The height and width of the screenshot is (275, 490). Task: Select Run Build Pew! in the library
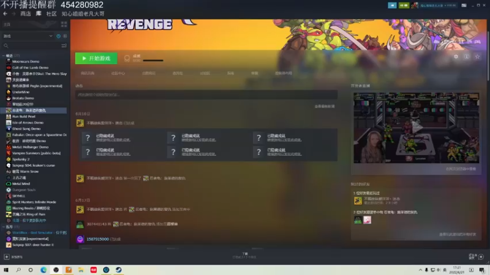(x=24, y=117)
